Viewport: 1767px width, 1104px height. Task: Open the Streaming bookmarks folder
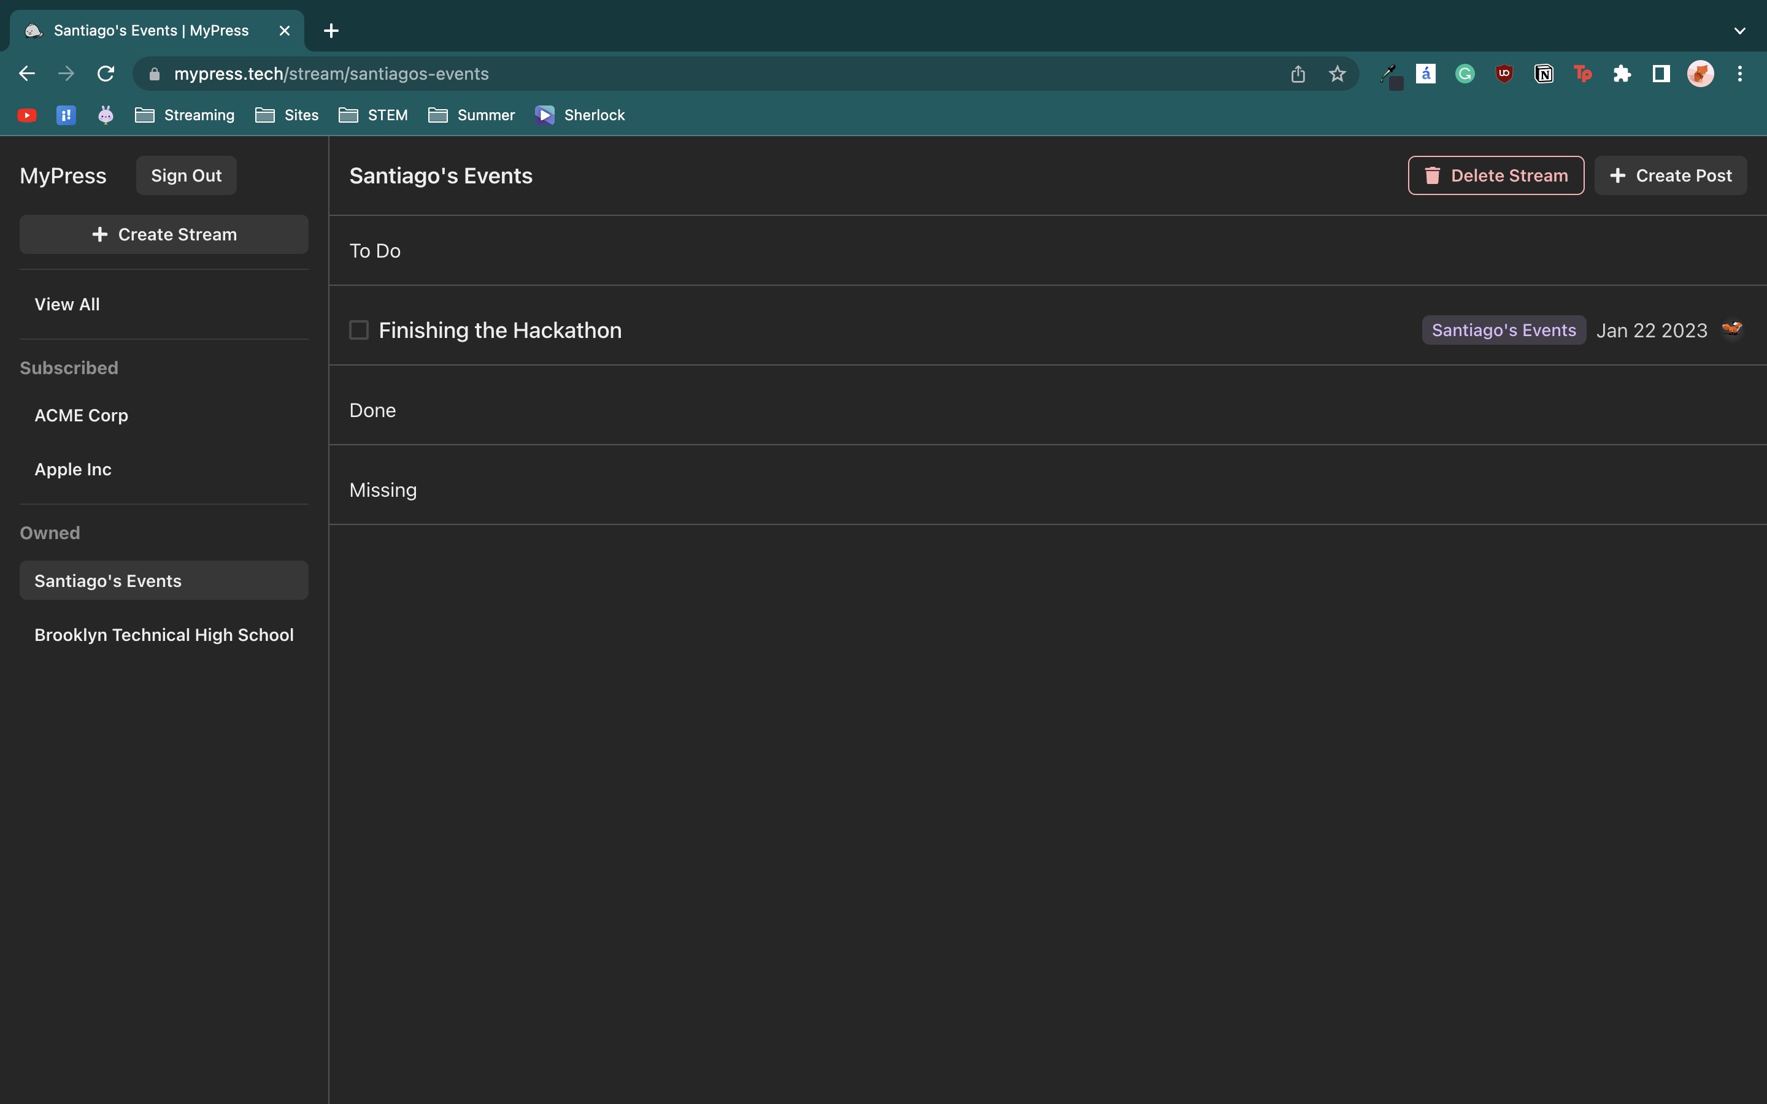(185, 115)
